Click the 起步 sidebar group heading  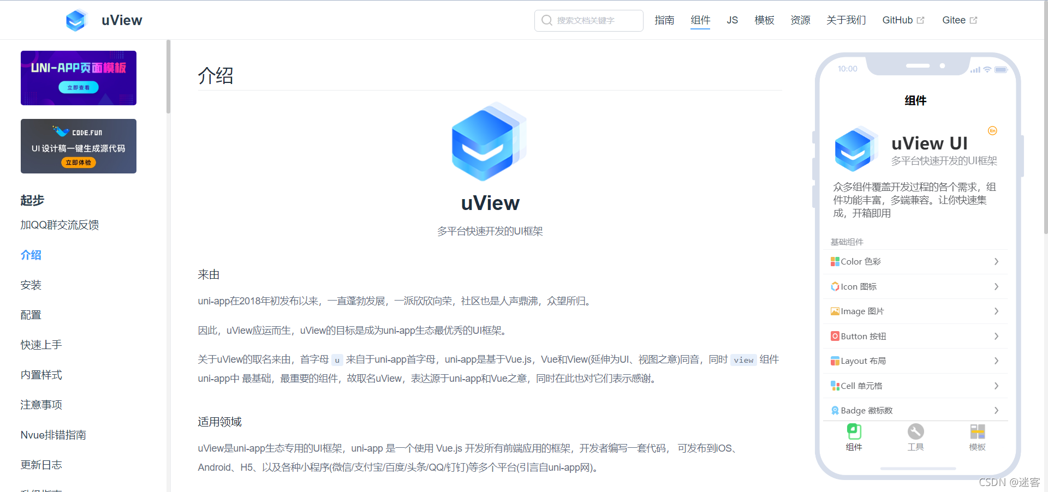32,200
